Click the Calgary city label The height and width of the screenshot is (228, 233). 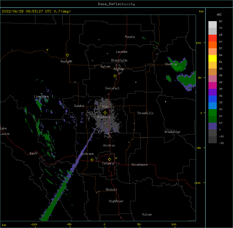click(108, 163)
